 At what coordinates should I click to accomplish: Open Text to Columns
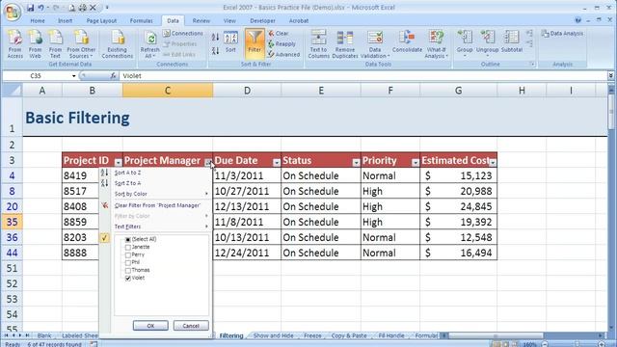pos(318,44)
